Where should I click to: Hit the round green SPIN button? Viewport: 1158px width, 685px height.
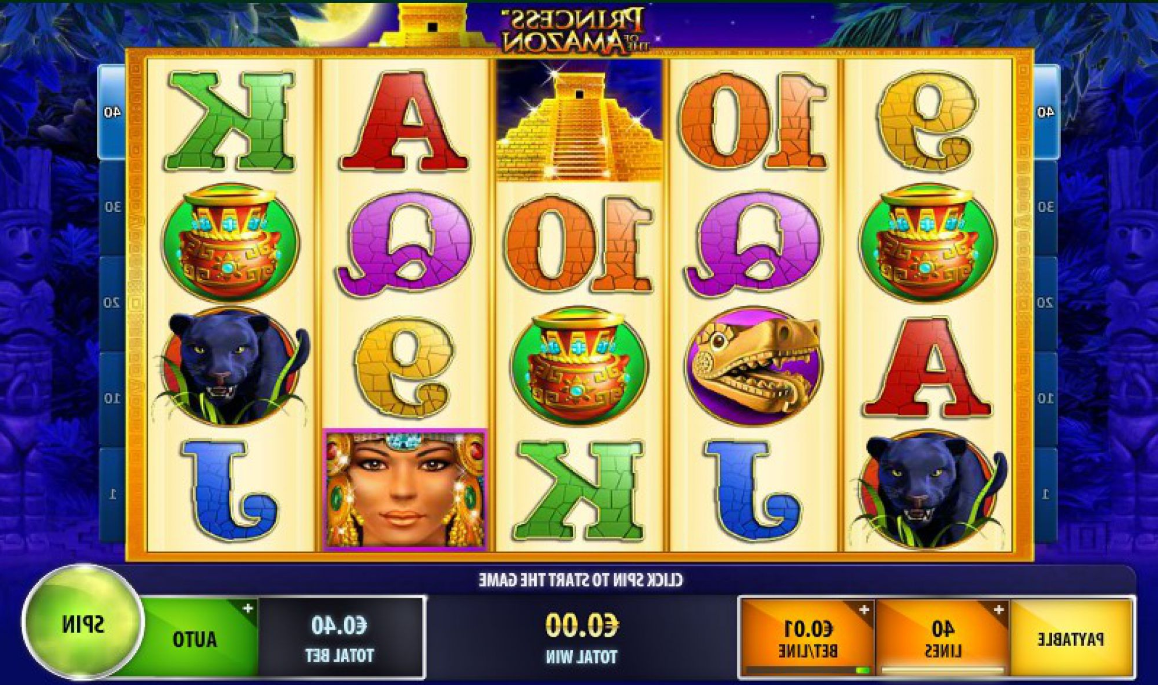pyautogui.click(x=83, y=623)
